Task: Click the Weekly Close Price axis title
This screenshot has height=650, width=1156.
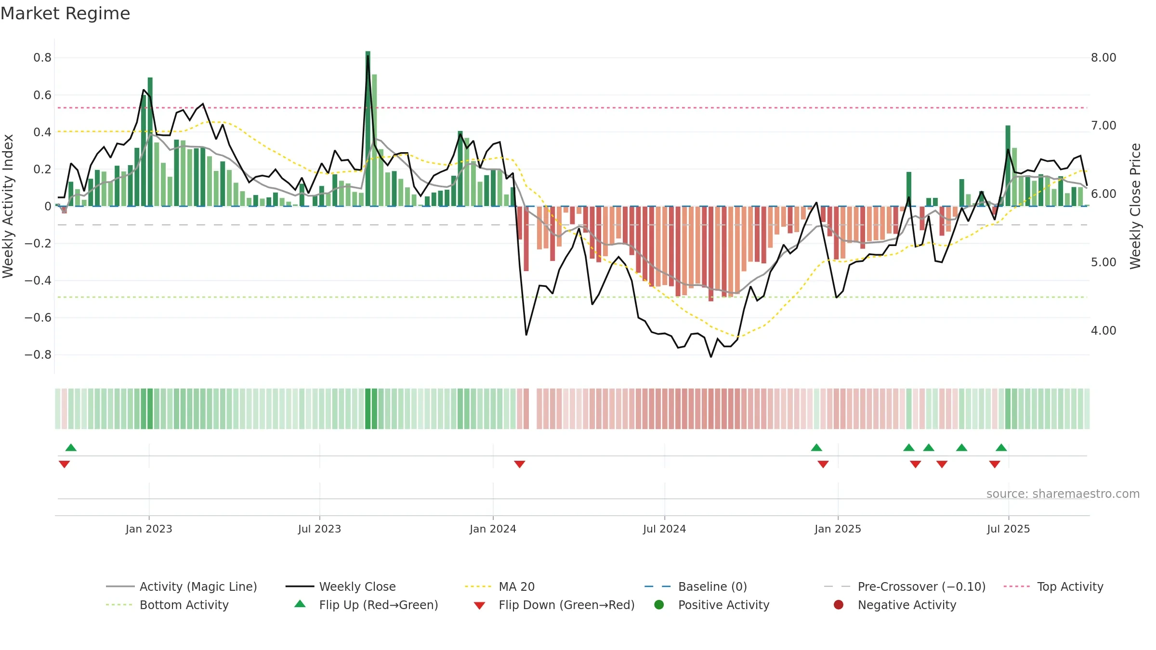Action: point(1135,206)
